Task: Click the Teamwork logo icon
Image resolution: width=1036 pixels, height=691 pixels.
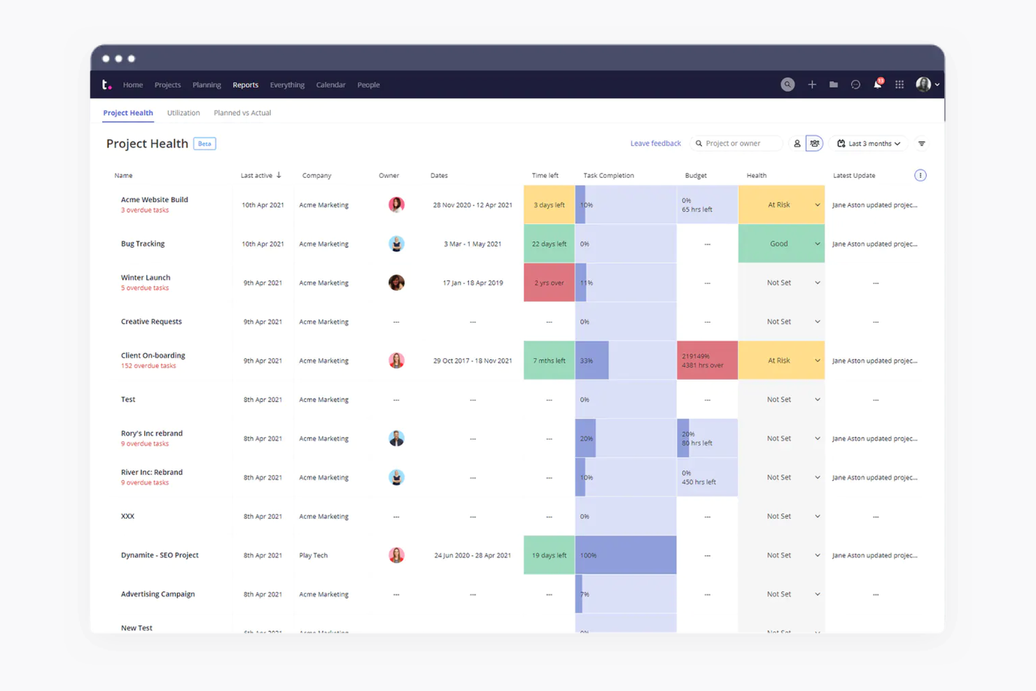Action: click(106, 85)
